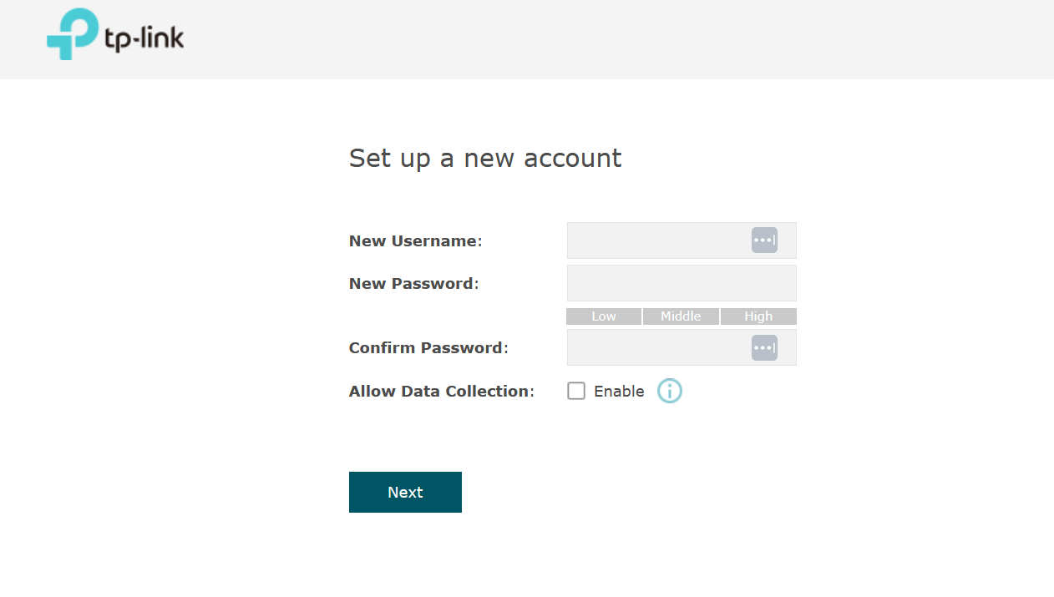Click the Middle password strength segment
Image resolution: width=1054 pixels, height=597 pixels.
pos(681,316)
